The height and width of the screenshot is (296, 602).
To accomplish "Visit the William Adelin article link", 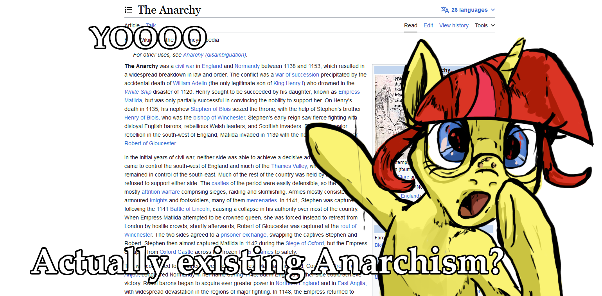I will tap(190, 83).
